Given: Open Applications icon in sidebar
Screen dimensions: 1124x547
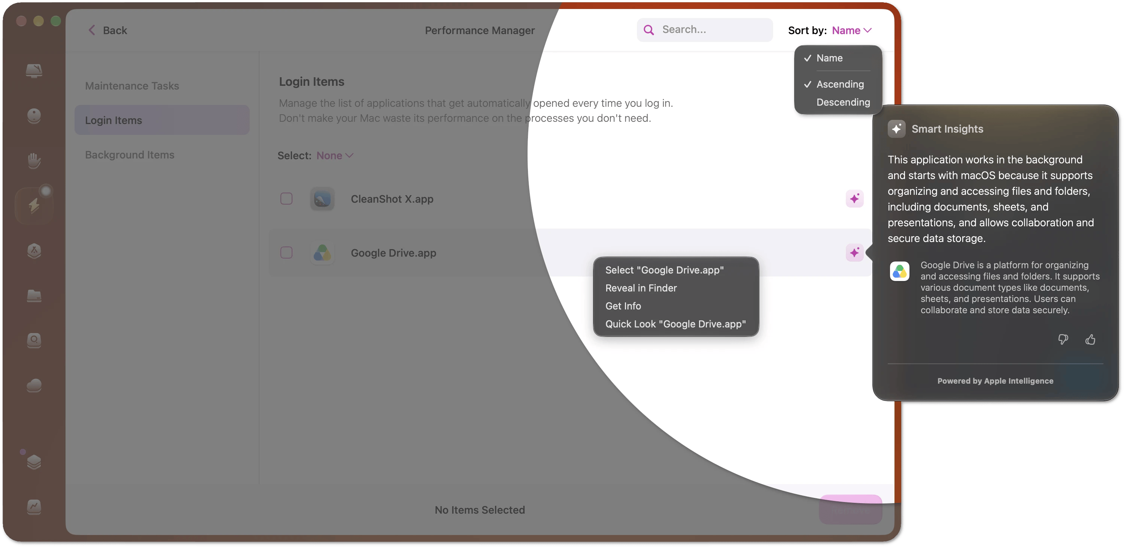Looking at the screenshot, I should [x=34, y=251].
